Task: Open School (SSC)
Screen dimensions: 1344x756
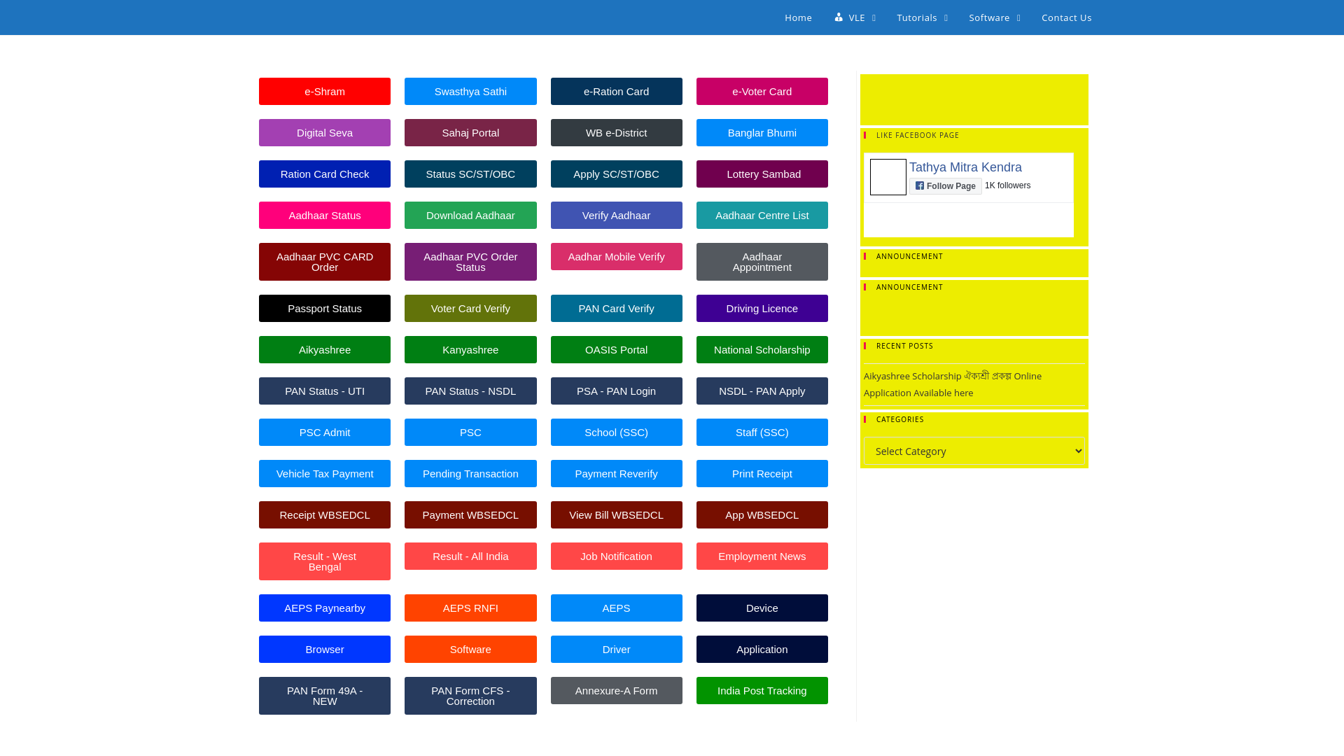Action: pyautogui.click(x=616, y=433)
